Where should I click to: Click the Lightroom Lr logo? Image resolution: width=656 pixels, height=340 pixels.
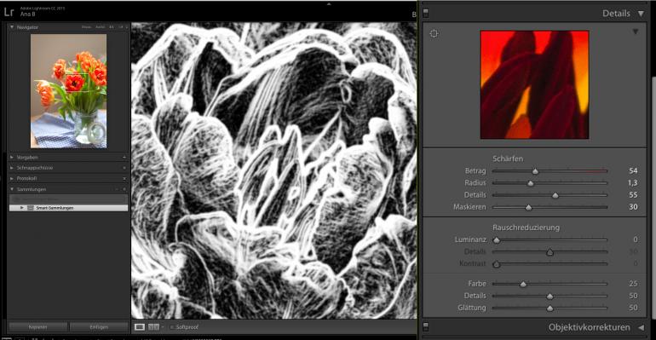coord(9,11)
